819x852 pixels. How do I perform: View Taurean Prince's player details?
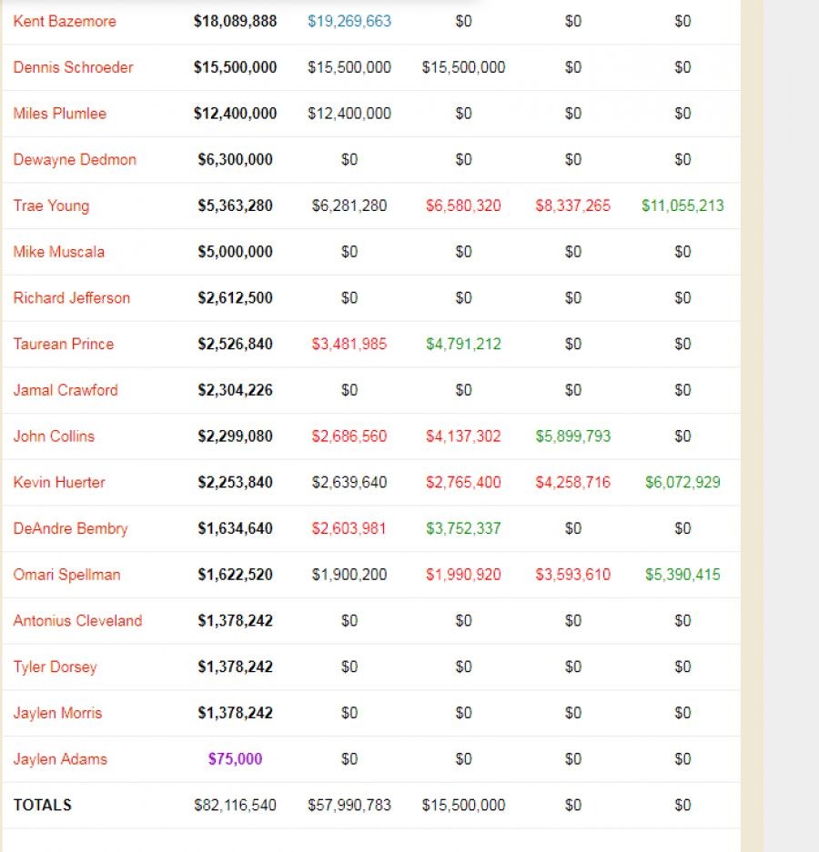tap(63, 345)
